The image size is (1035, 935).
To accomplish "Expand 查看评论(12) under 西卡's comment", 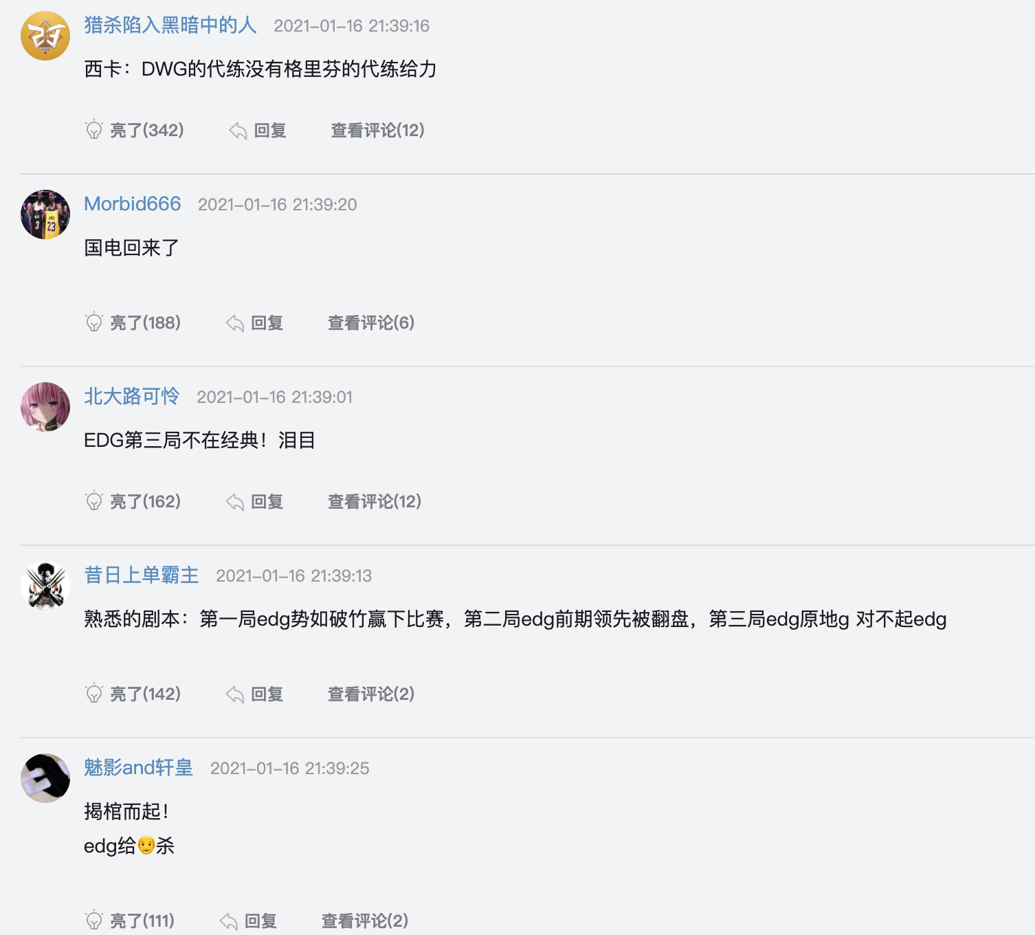I will pyautogui.click(x=377, y=130).
